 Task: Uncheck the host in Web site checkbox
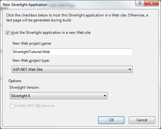coord(7,33)
